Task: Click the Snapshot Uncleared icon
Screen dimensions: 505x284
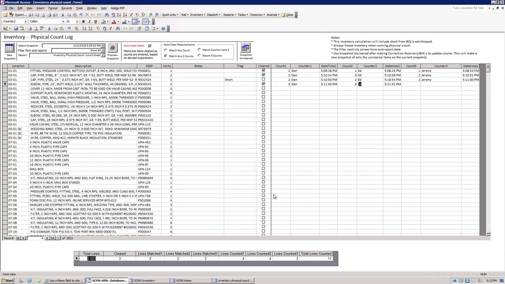Action: (x=245, y=48)
